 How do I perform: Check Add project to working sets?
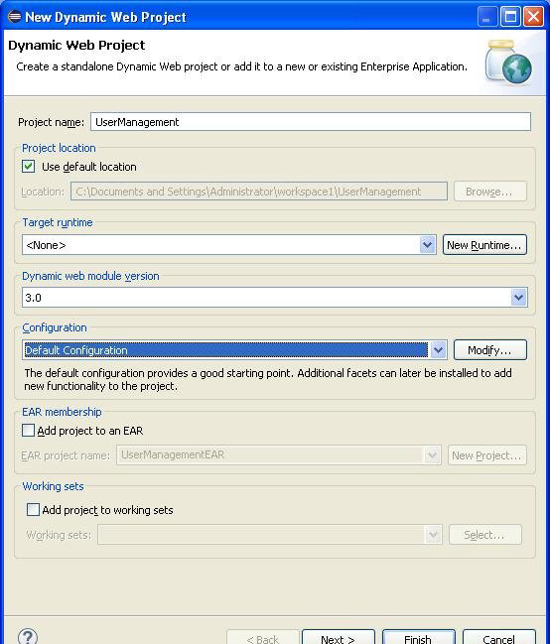[x=33, y=510]
